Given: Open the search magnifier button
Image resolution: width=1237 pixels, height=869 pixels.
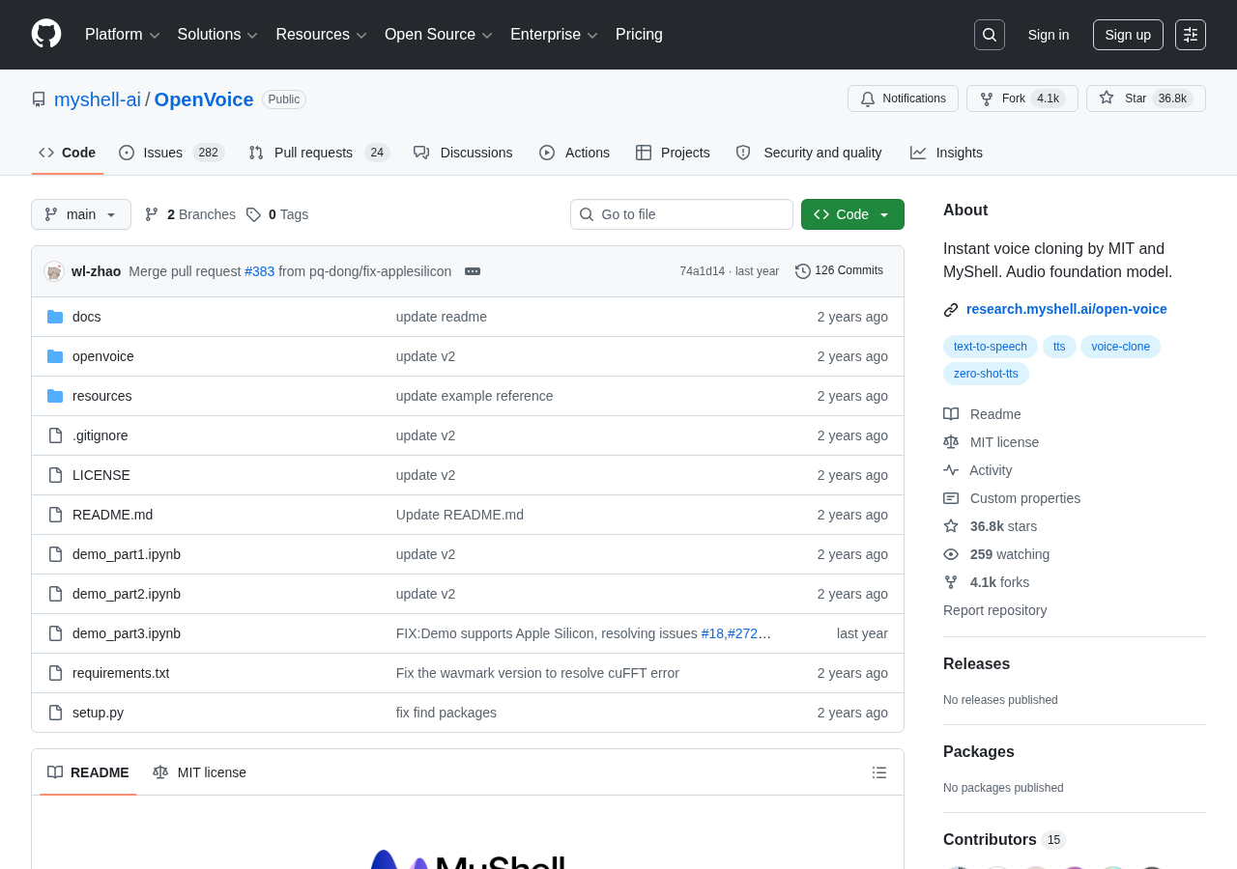Looking at the screenshot, I should (x=990, y=35).
